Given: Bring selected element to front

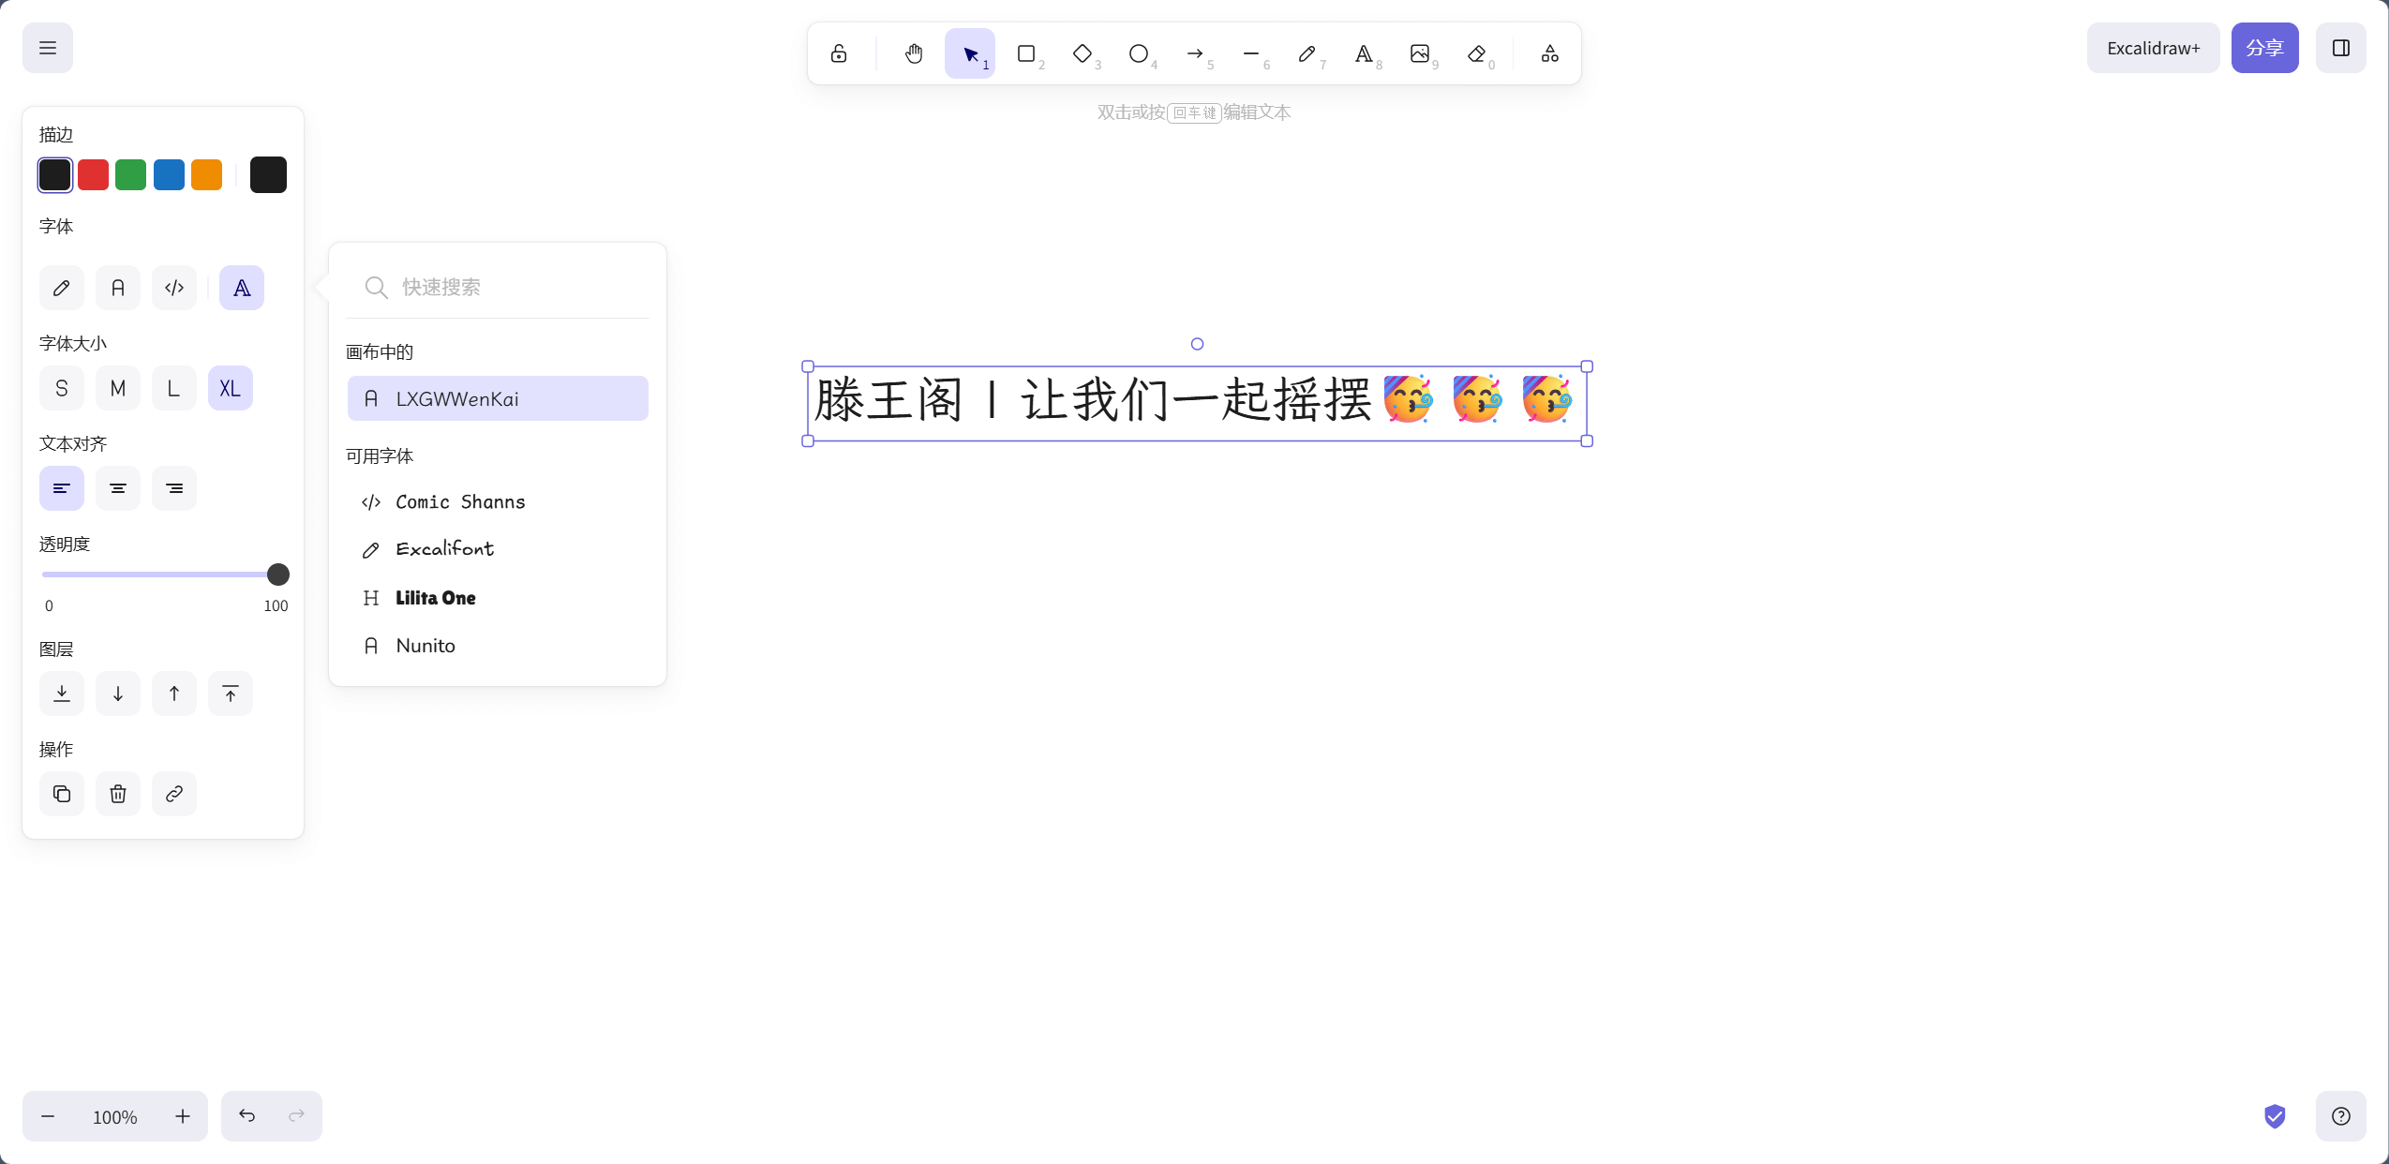Looking at the screenshot, I should tap(231, 694).
